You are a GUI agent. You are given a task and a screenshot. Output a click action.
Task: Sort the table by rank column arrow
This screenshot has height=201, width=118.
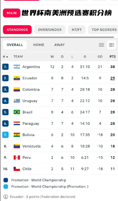[x=7, y=57]
